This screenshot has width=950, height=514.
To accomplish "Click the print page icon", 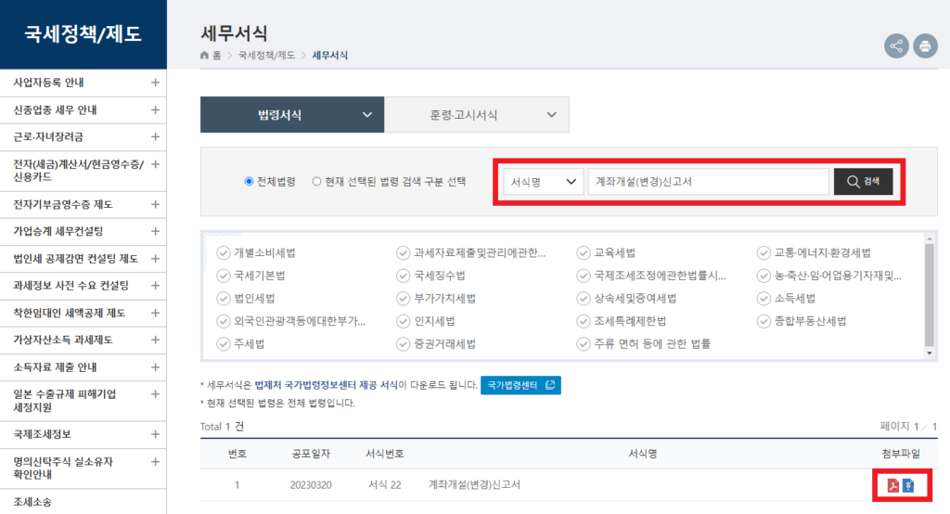I will (924, 45).
